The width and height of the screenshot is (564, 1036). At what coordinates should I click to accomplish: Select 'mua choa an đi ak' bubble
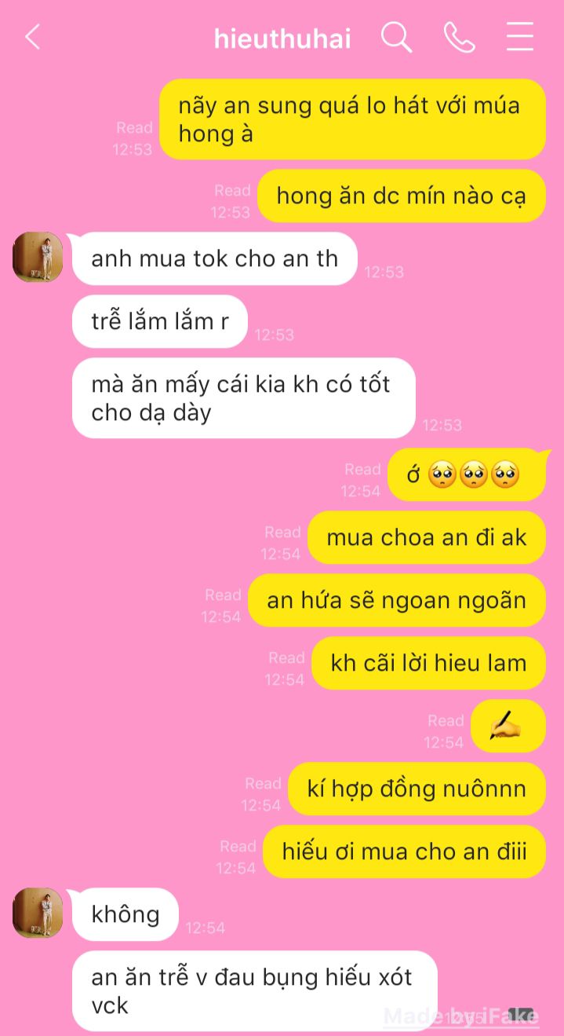tap(426, 538)
